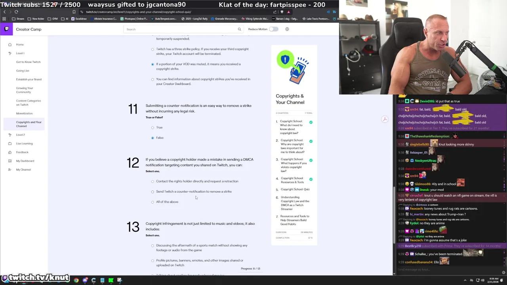Screen dimensions: 507x285
Task: Open 'Copyrights and Your Channel' in sidebar
Action: [x=29, y=124]
